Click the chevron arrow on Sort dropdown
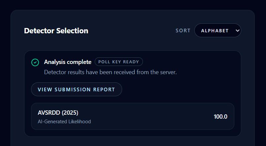The width and height of the screenshot is (266, 146). click(x=237, y=31)
